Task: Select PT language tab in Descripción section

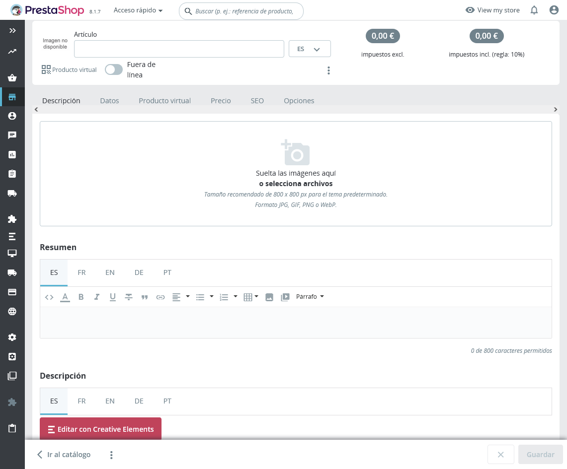Action: pyautogui.click(x=167, y=401)
